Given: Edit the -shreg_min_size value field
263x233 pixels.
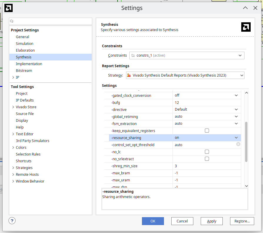Looking at the screenshot, I should pos(207,166).
